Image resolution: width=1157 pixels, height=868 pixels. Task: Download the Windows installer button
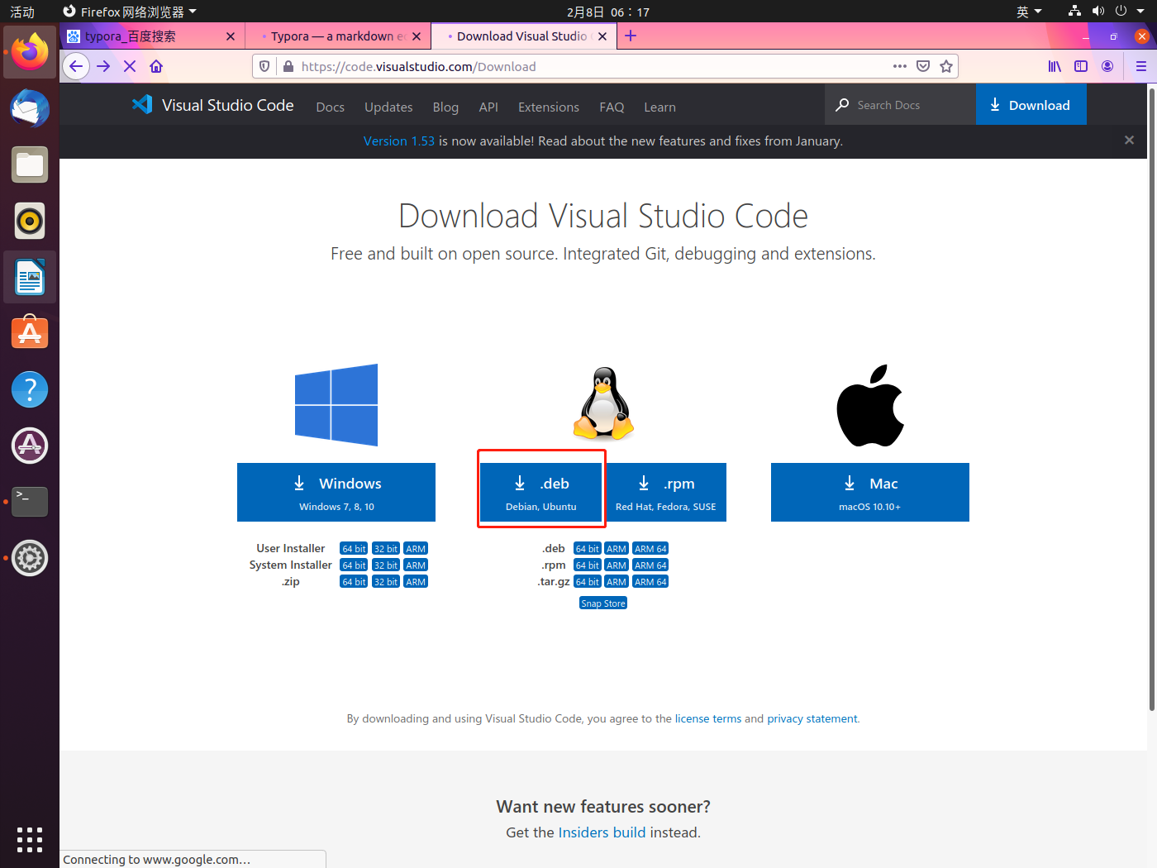(x=336, y=492)
